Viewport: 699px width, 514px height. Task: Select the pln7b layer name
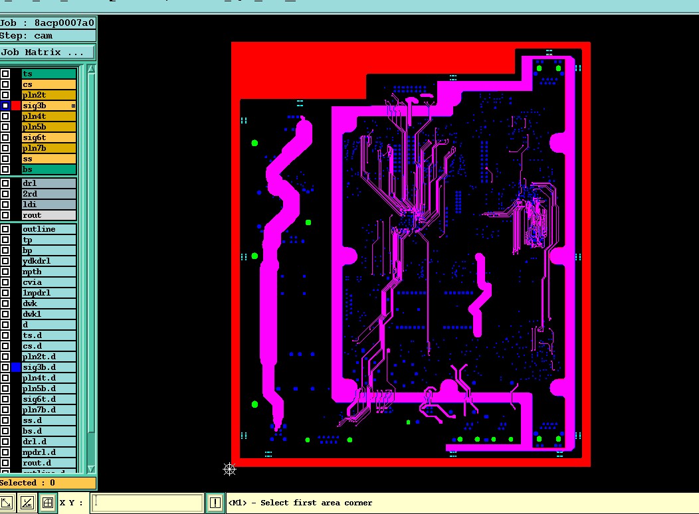pos(49,148)
